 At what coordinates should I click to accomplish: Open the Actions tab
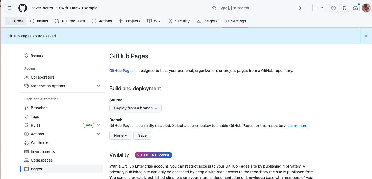pos(102,21)
